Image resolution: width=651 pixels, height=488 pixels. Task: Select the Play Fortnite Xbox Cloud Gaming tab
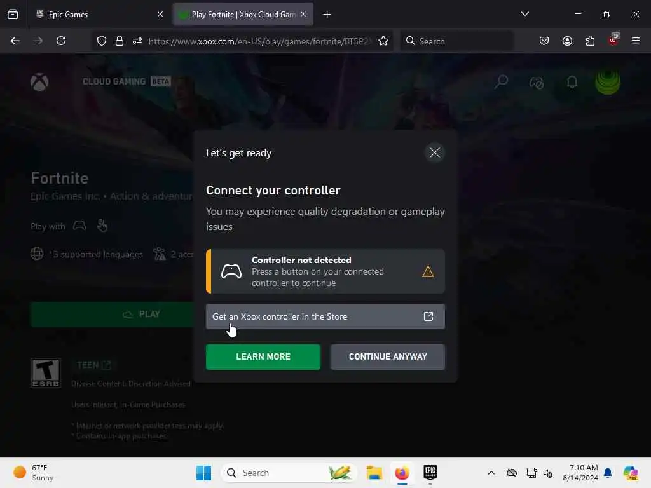pos(243,15)
